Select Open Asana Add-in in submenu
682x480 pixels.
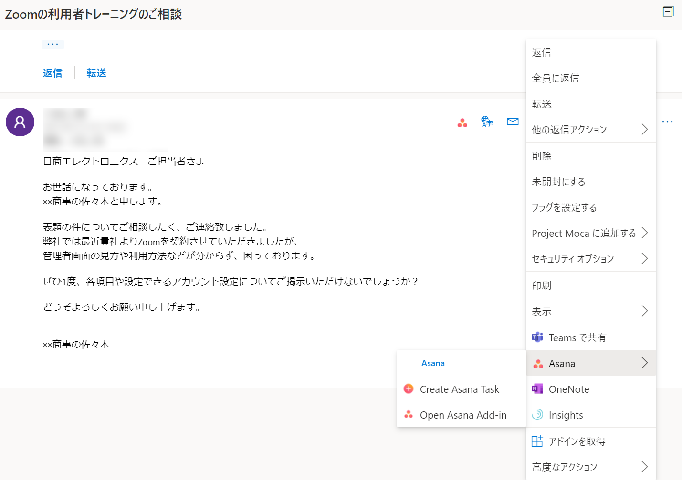[x=462, y=415]
